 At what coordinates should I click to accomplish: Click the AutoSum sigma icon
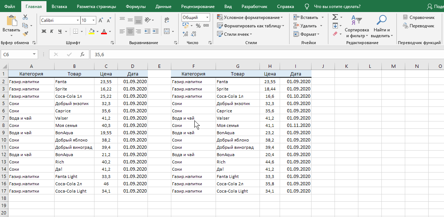[x=335, y=17]
